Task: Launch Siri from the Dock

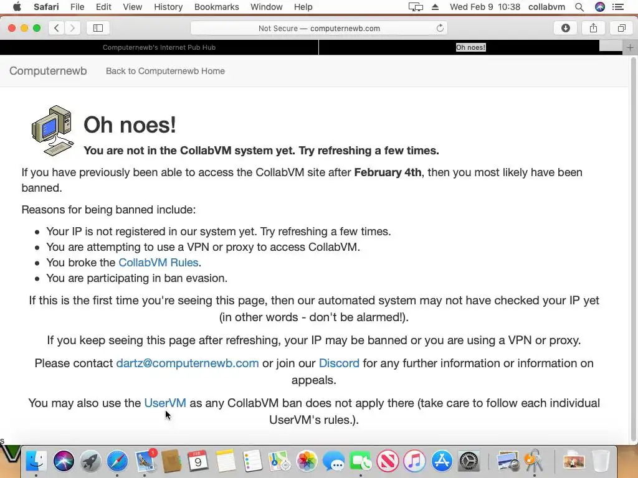Action: click(x=64, y=461)
